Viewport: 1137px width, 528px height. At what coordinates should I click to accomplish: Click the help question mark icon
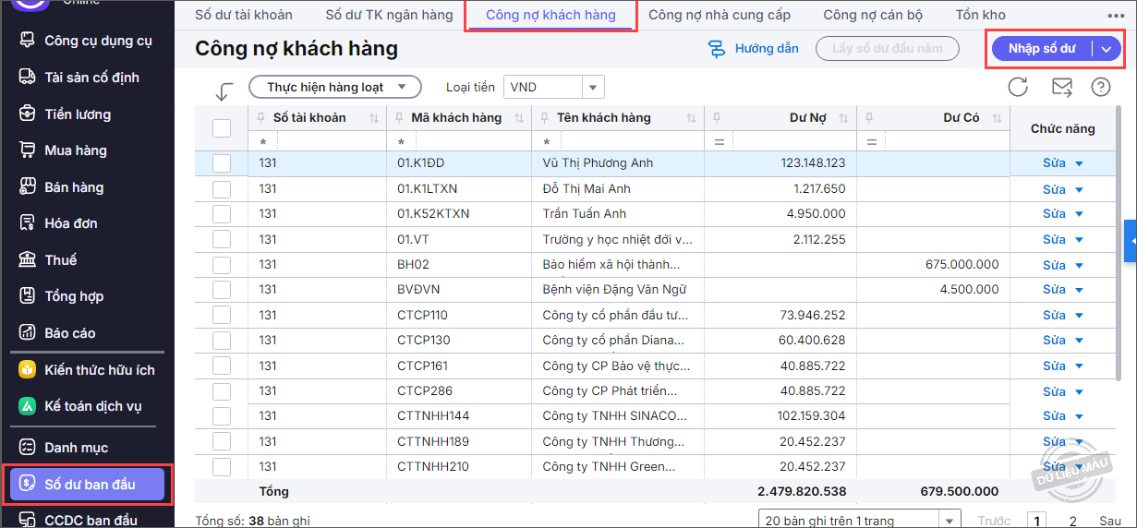(x=1100, y=87)
